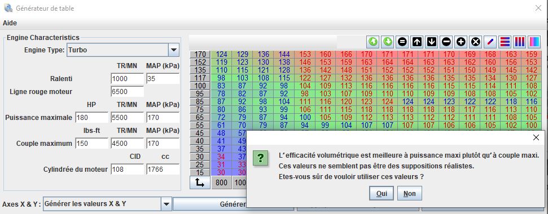Select the 15 row header in table
The width and height of the screenshot is (548, 214).
pos(200,172)
